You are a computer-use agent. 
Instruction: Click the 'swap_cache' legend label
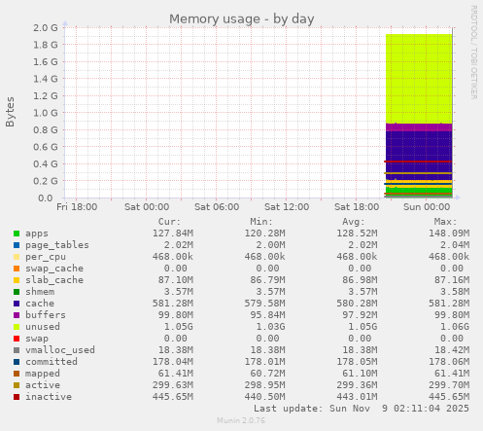pyautogui.click(x=54, y=269)
